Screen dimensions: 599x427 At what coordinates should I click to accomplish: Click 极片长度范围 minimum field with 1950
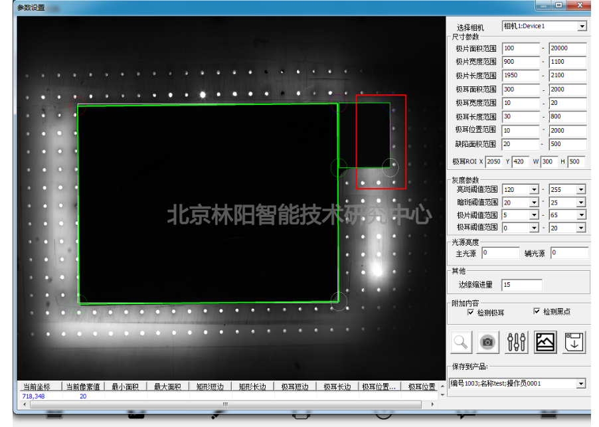[x=520, y=75]
